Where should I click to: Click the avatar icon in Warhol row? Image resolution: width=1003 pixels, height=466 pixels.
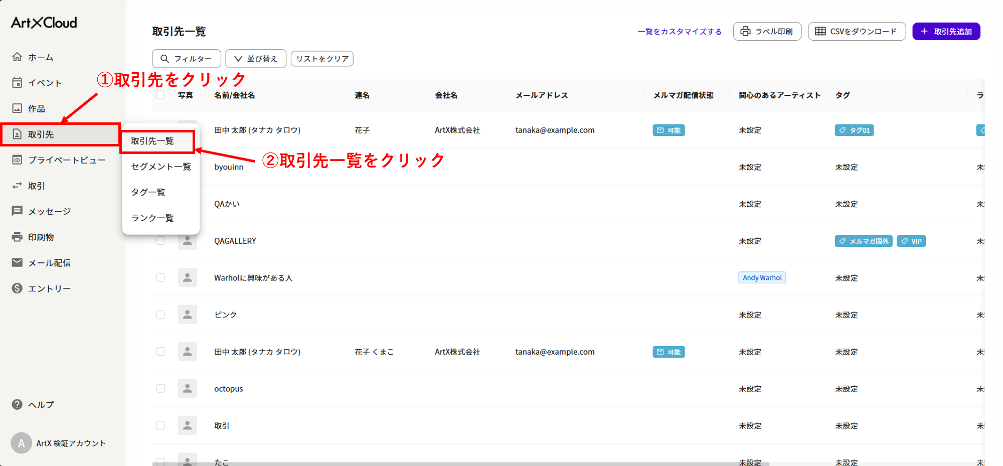click(187, 277)
